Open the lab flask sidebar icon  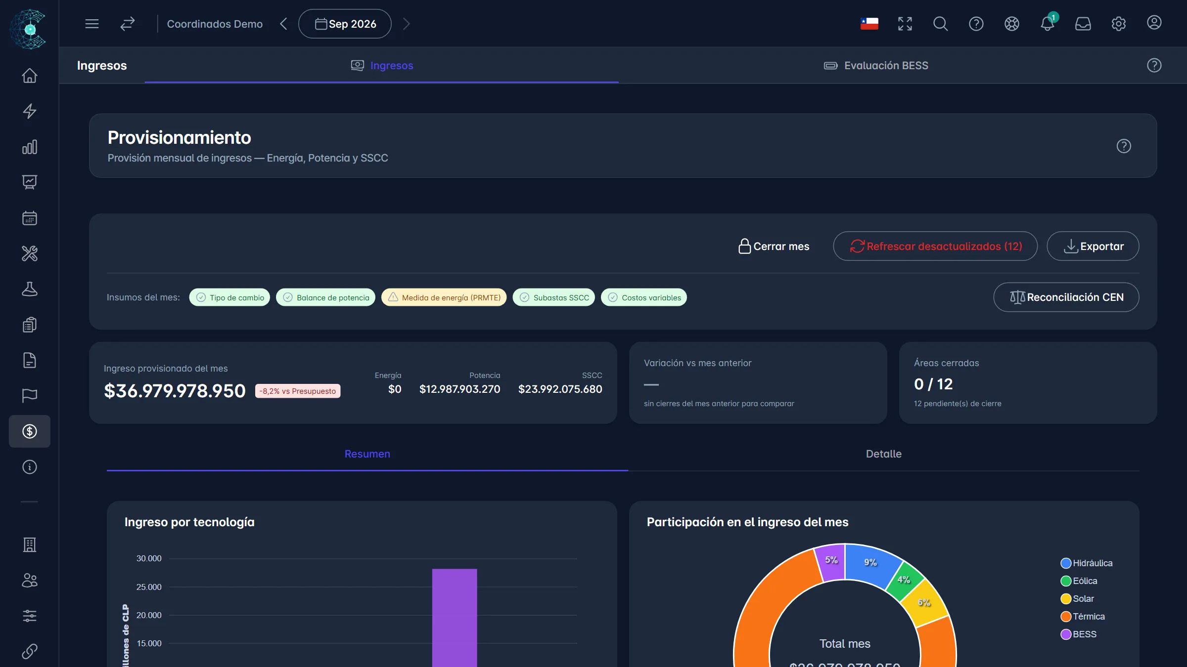point(30,289)
